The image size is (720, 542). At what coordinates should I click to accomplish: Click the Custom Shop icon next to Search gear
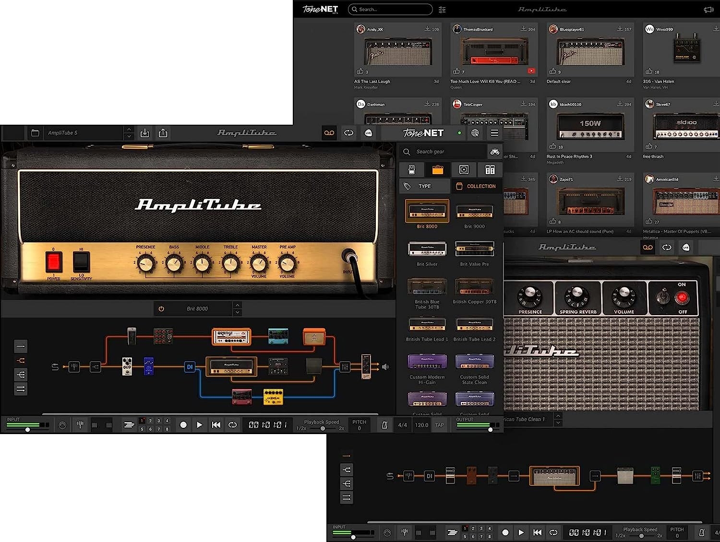[x=494, y=152]
